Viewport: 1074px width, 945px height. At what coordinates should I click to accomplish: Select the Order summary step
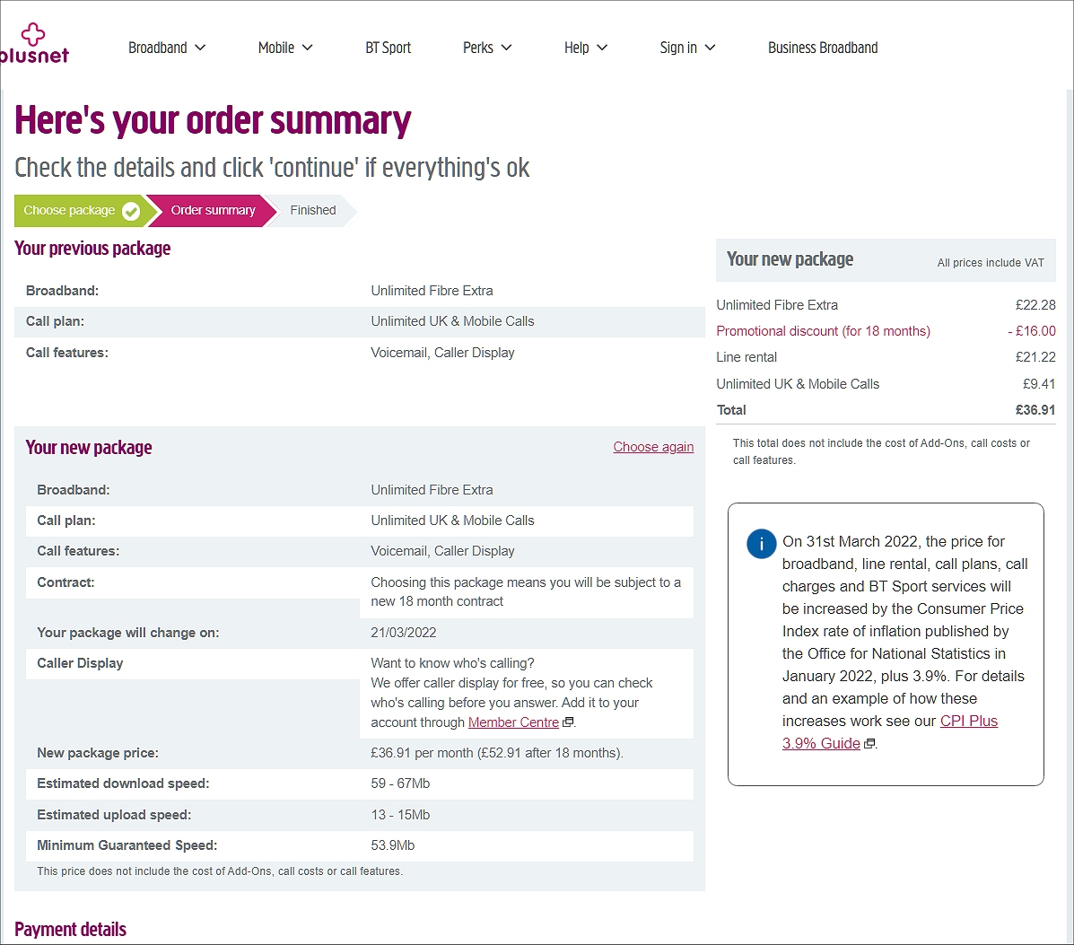point(212,210)
